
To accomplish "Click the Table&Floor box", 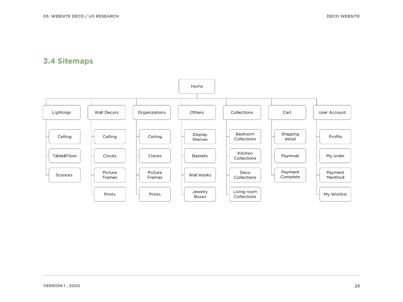I will tap(65, 156).
